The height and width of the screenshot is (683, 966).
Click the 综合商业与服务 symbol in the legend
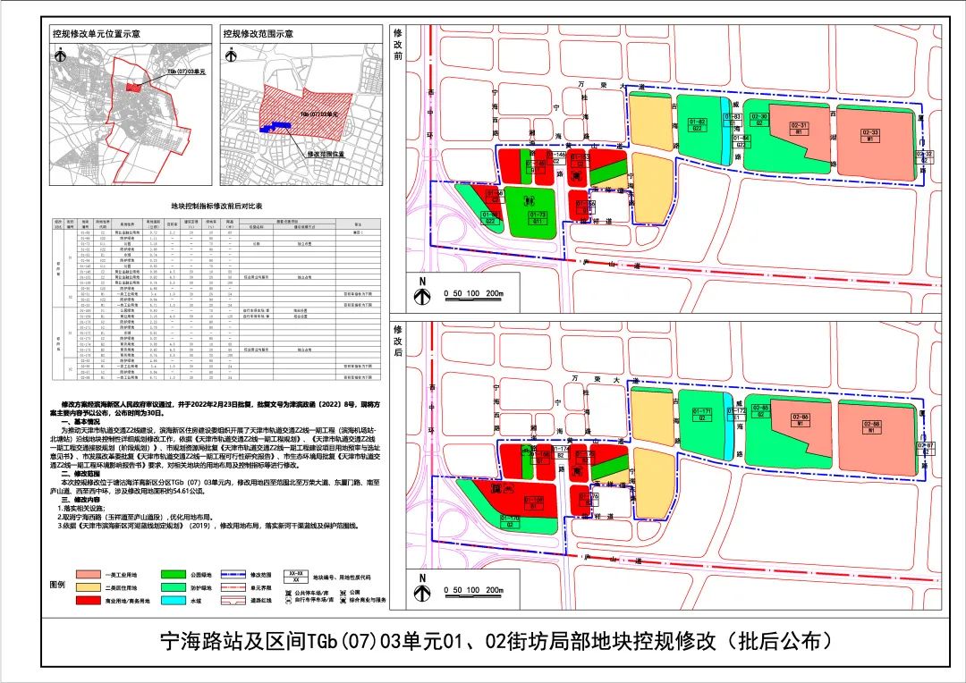click(342, 599)
